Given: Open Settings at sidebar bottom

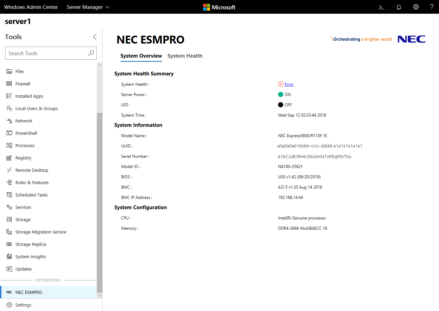Looking at the screenshot, I should click(51, 305).
